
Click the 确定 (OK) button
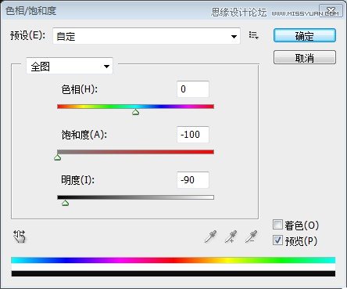click(305, 36)
